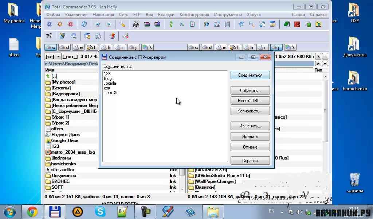Refresh the panel with the reread icon
373x219 pixels.
(84, 24)
